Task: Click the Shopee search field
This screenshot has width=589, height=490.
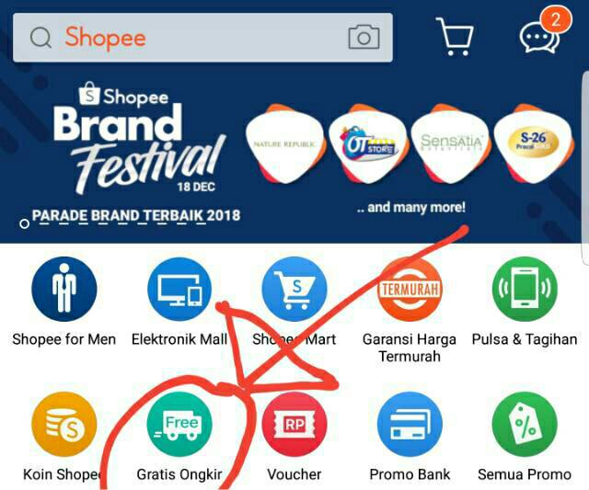Action: pyautogui.click(x=202, y=38)
